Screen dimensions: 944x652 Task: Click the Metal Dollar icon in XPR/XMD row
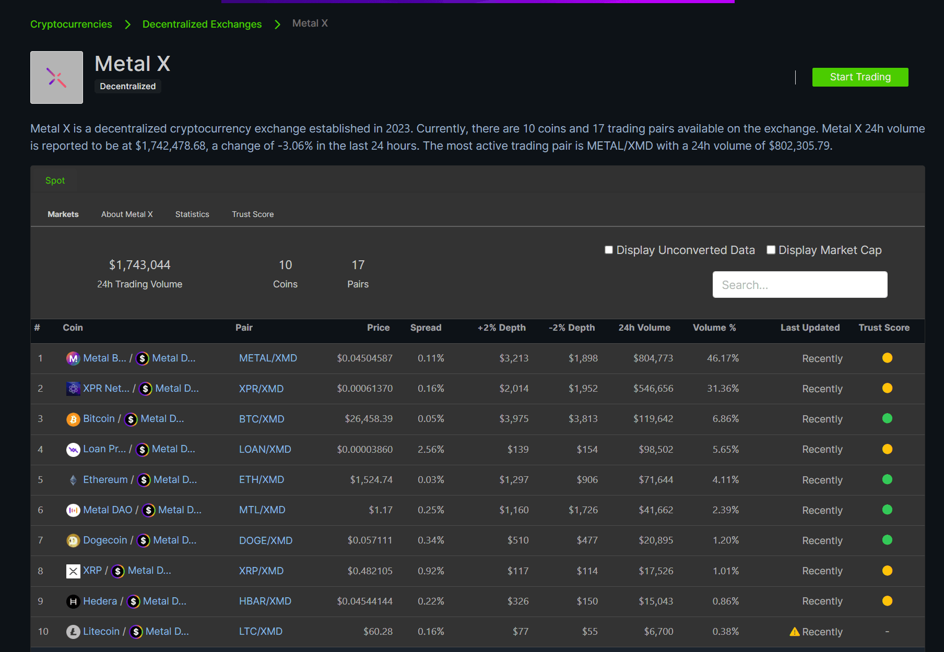[x=146, y=389]
